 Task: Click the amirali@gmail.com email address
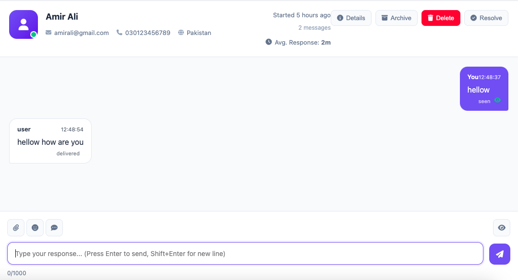81,33
